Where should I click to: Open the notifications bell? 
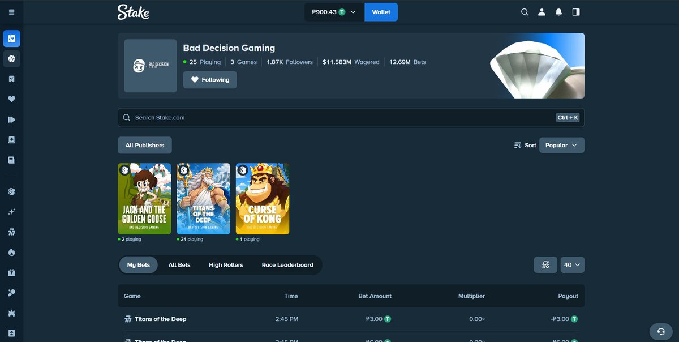tap(558, 12)
